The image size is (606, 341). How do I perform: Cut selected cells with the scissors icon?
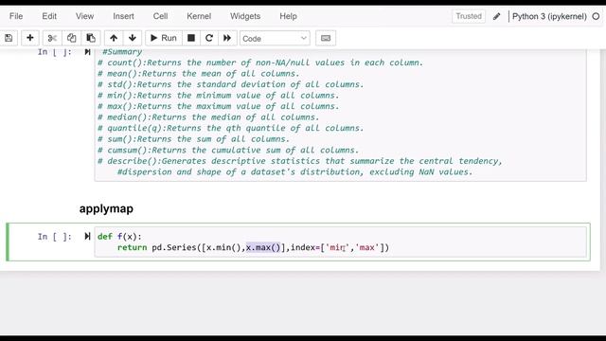click(x=52, y=38)
